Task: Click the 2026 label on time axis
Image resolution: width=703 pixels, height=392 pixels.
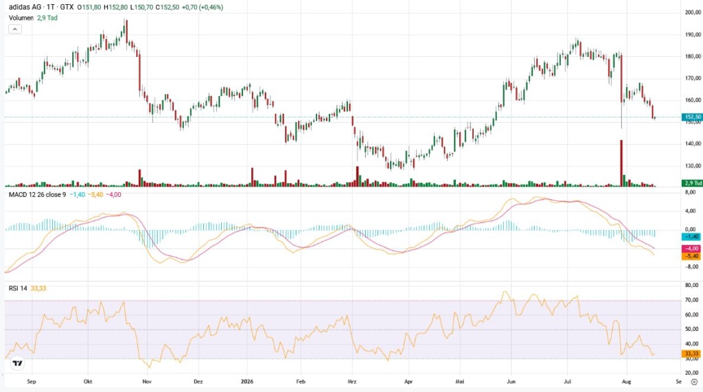Action: point(247,382)
